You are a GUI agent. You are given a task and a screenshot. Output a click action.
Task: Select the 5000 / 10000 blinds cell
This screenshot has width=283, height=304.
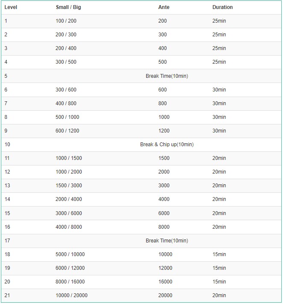point(70,254)
